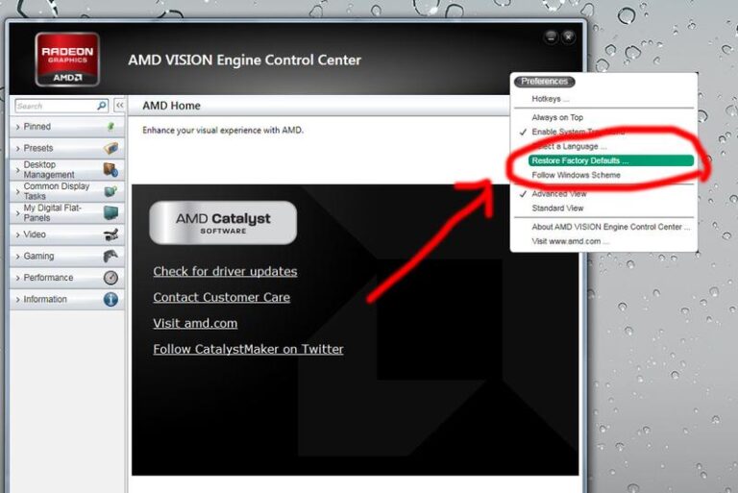Toggle Always on Top option
This screenshot has height=493, width=738.
pyautogui.click(x=557, y=117)
